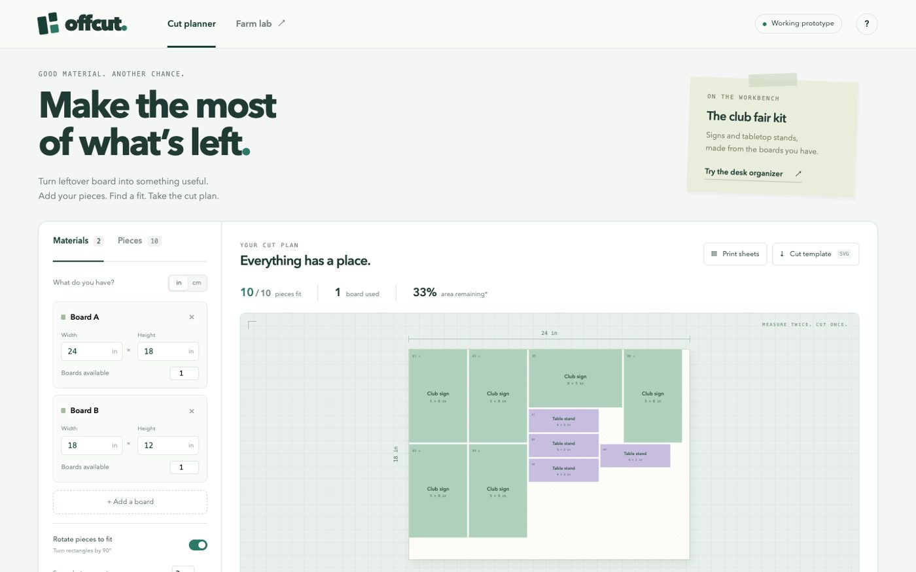Viewport: 916px width, 572px height.
Task: Edit the Board A height field
Action: pyautogui.click(x=168, y=351)
